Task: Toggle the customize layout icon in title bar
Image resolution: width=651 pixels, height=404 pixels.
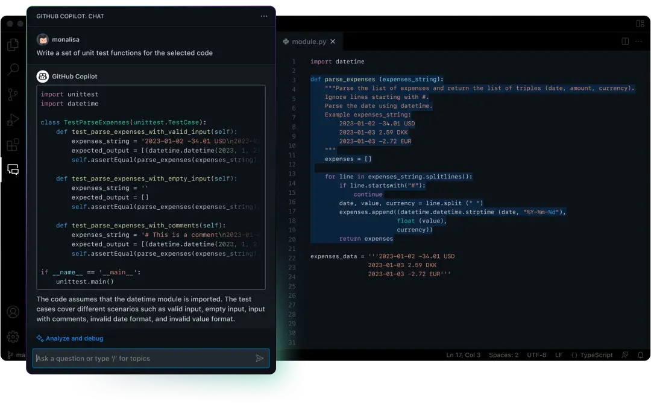Action: pos(640,24)
